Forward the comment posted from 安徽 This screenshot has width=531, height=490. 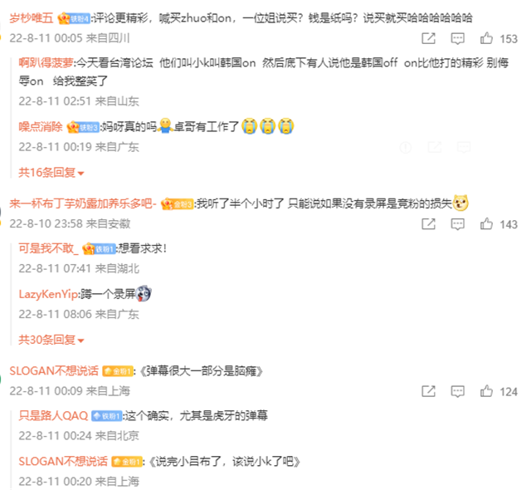pyautogui.click(x=428, y=224)
